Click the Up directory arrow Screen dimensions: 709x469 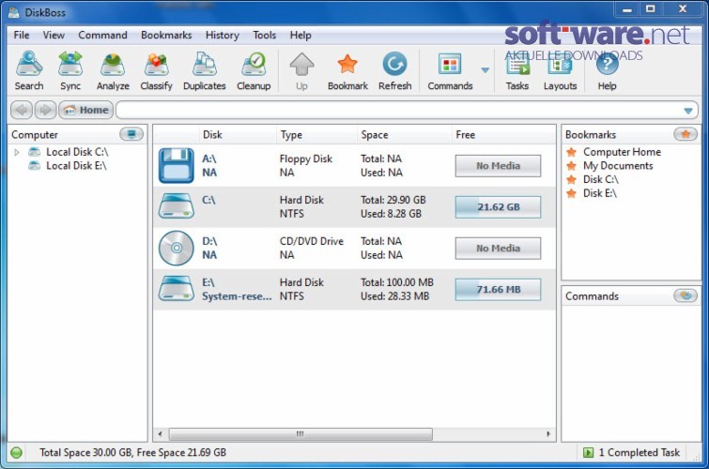(x=301, y=71)
